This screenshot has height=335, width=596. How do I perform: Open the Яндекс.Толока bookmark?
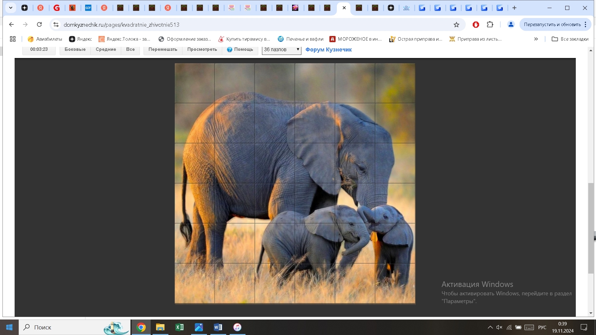point(124,39)
